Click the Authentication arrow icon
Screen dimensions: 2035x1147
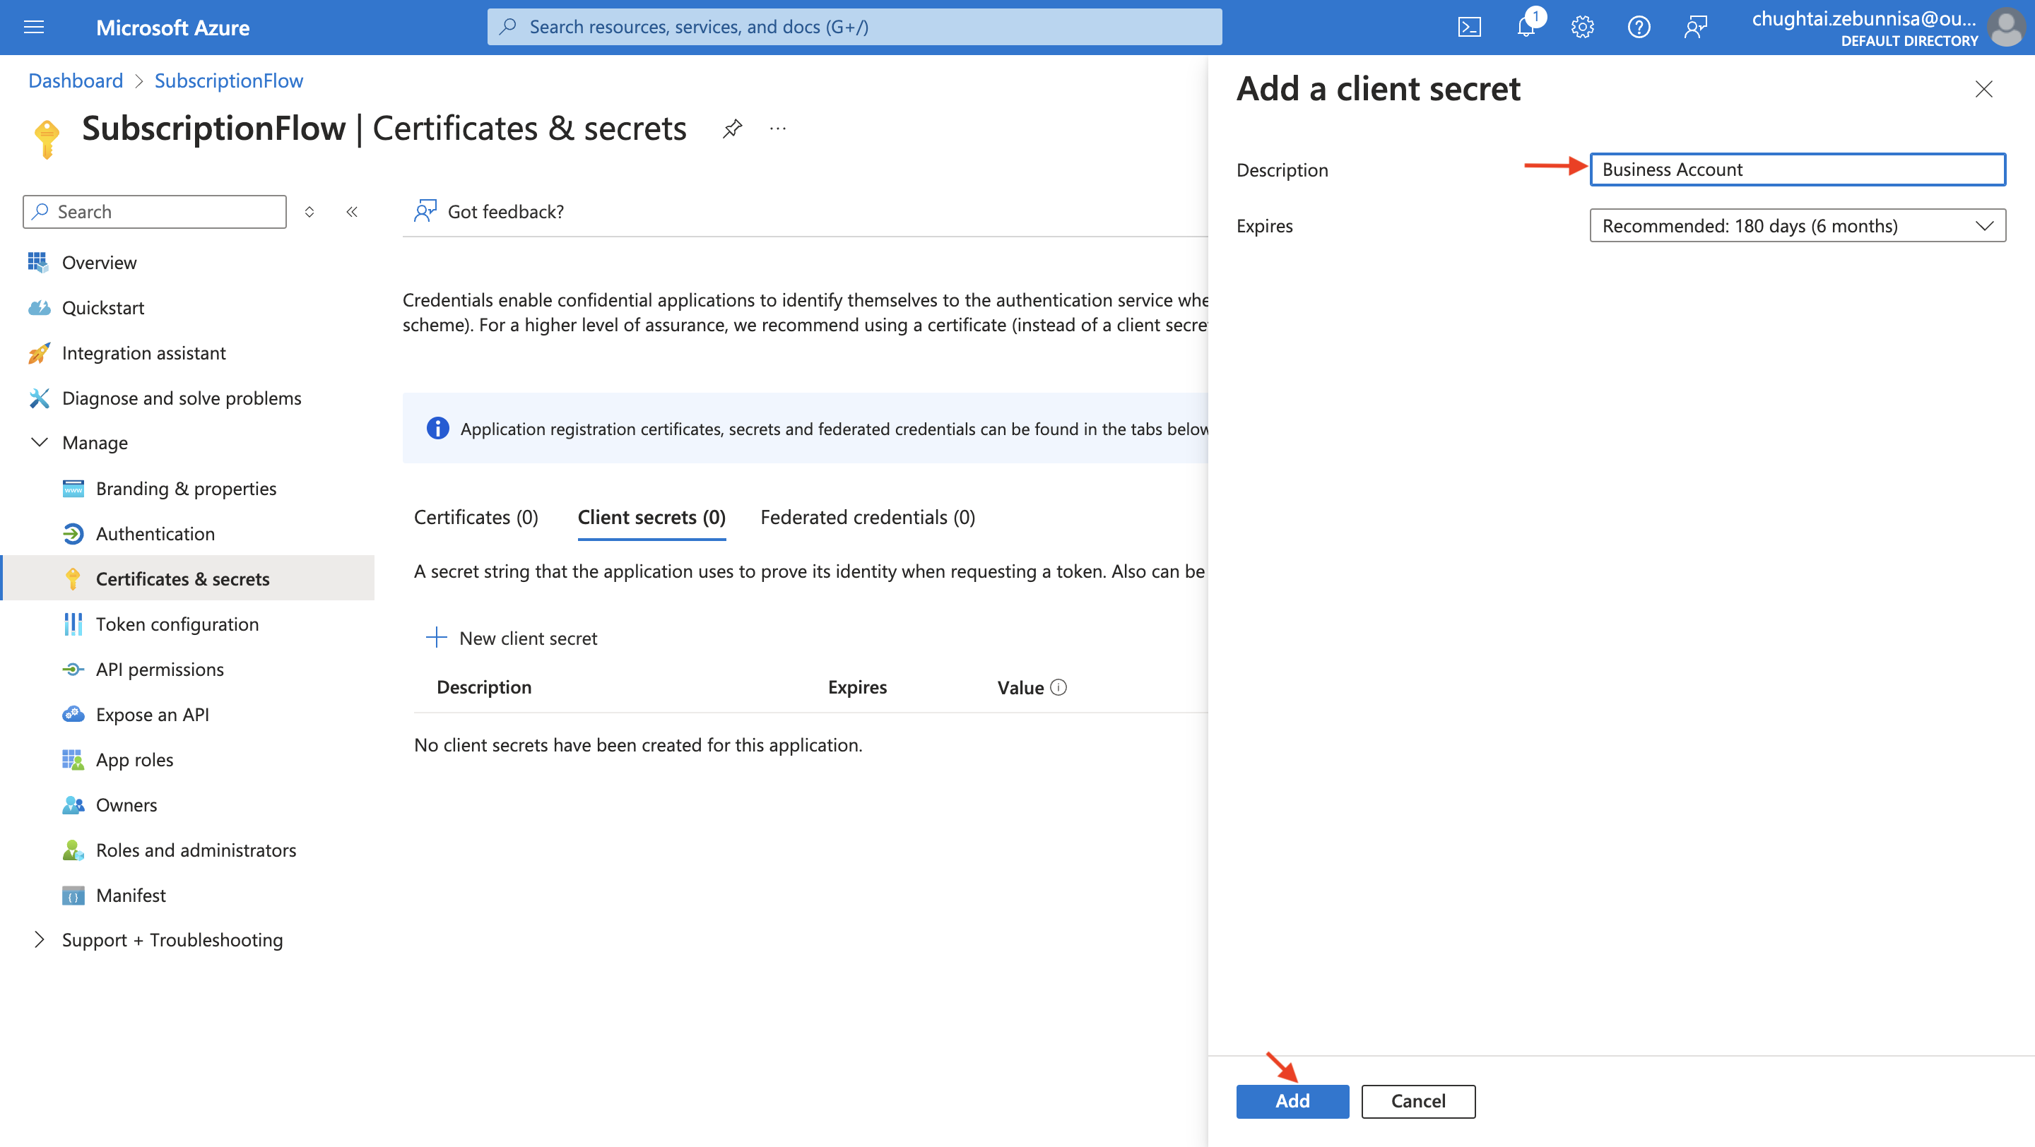point(73,534)
